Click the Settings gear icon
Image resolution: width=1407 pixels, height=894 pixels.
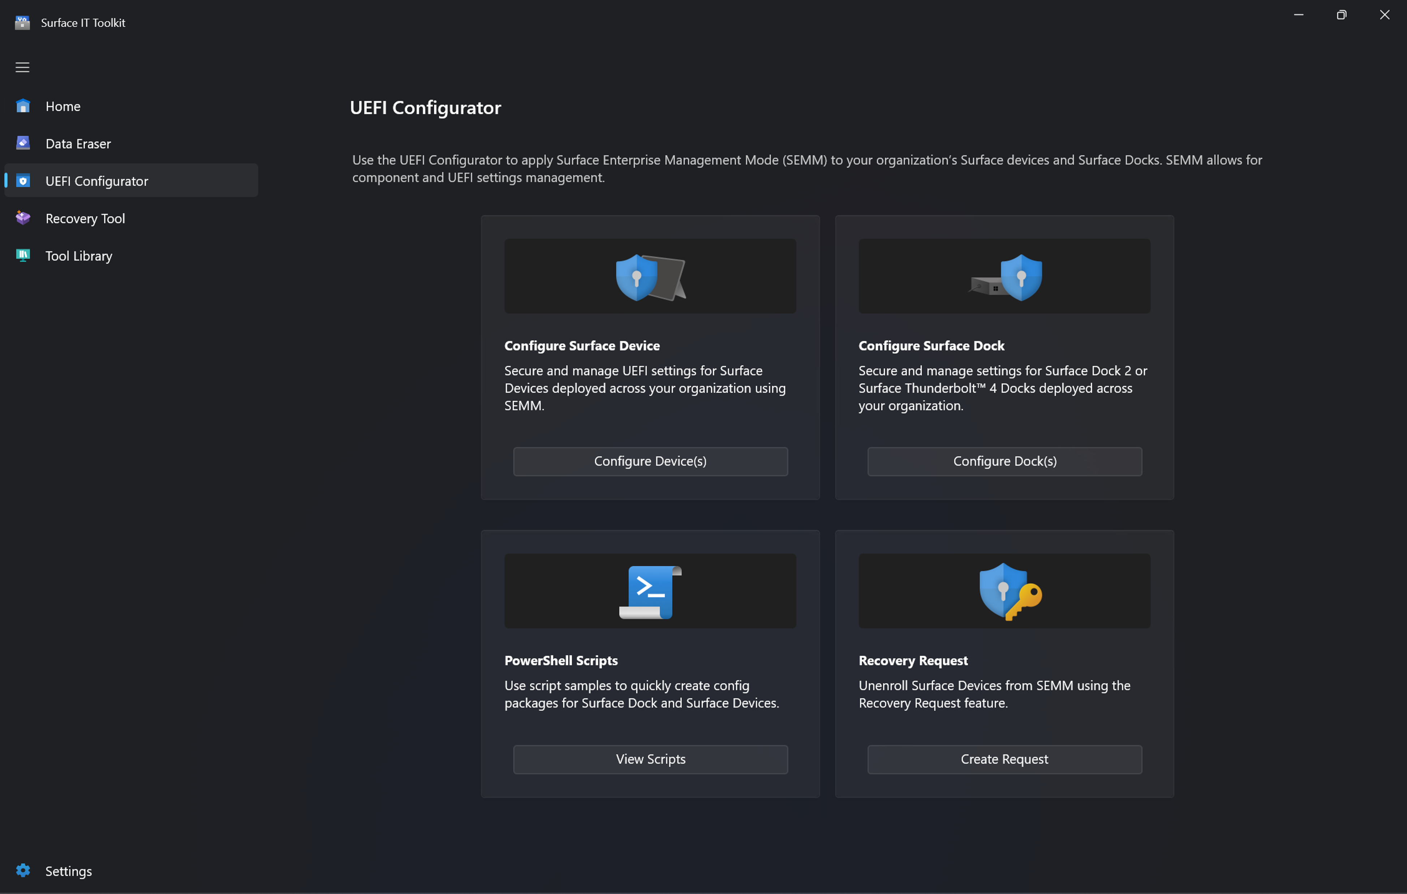pyautogui.click(x=23, y=870)
